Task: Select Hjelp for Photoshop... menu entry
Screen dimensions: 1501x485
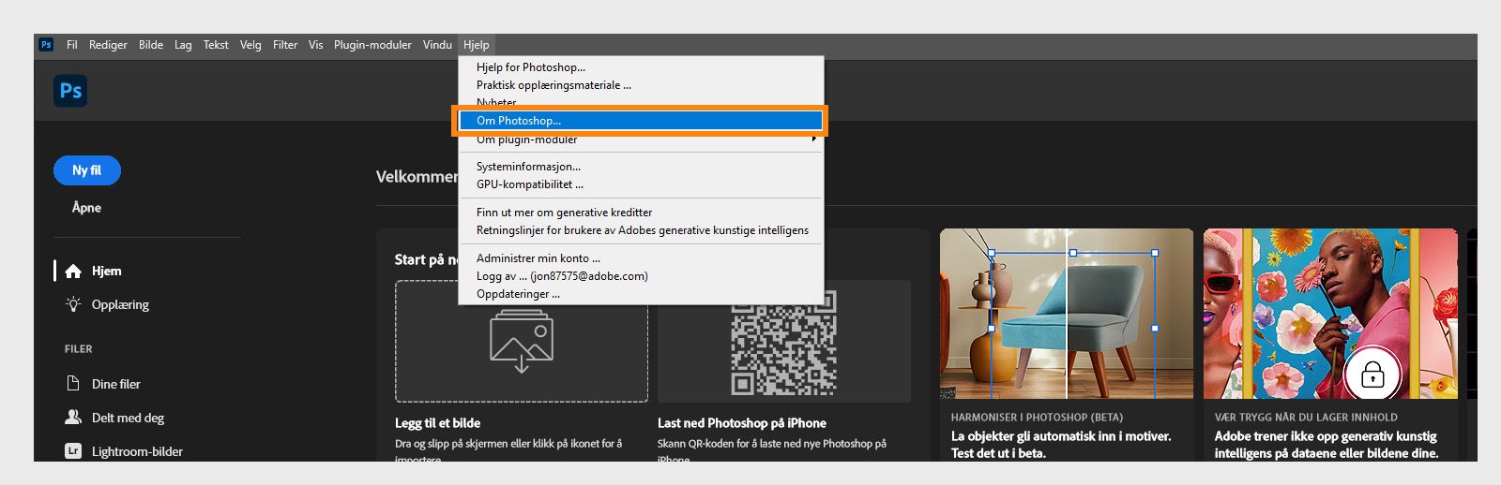Action: point(641,67)
